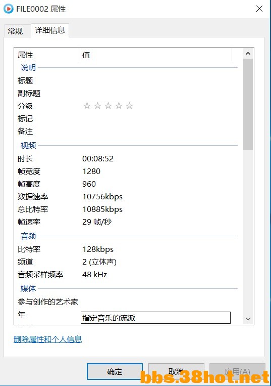Click the 备注 value field
The width and height of the screenshot is (271, 386).
[x=156, y=131]
